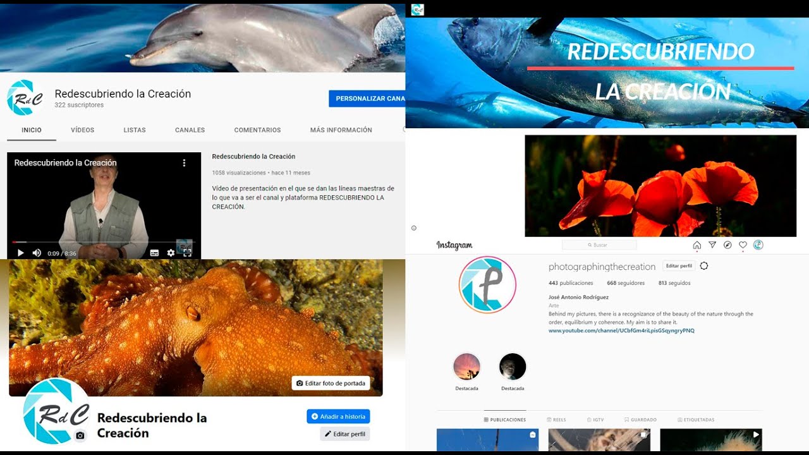
Task: Click the '1058 visualizaciones' video stats text
Action: point(239,173)
